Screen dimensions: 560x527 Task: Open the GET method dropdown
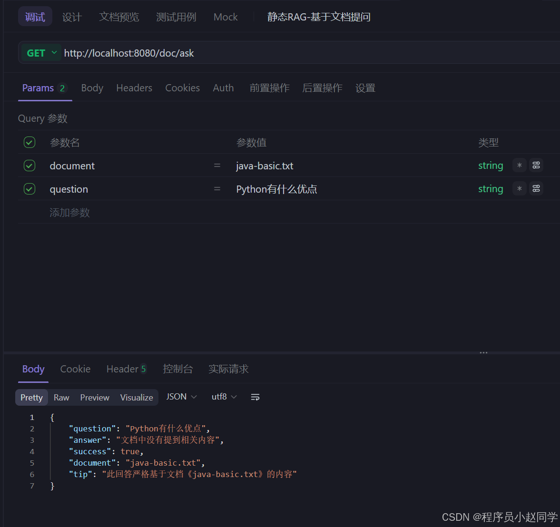coord(41,53)
